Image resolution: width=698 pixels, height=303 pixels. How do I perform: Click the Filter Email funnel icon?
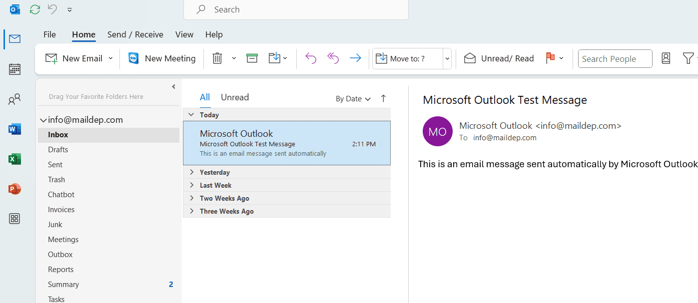(689, 58)
